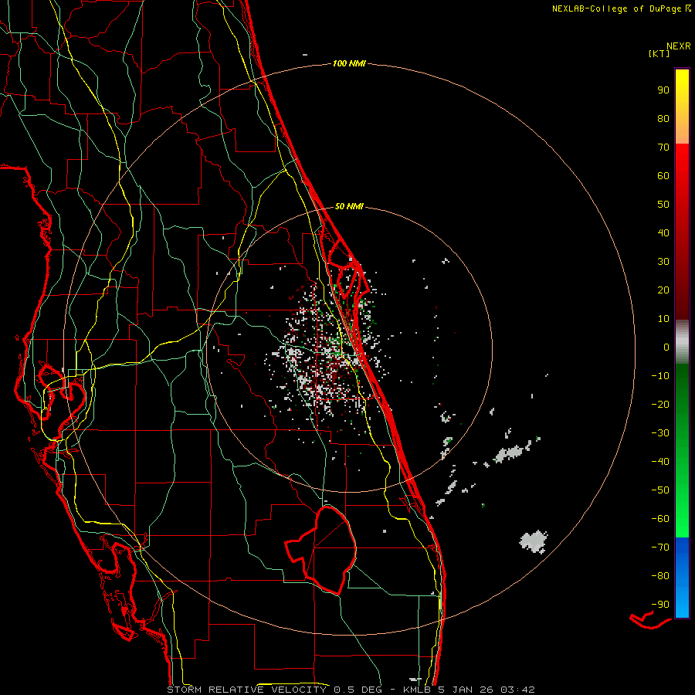Click the [KT] units label

(659, 53)
